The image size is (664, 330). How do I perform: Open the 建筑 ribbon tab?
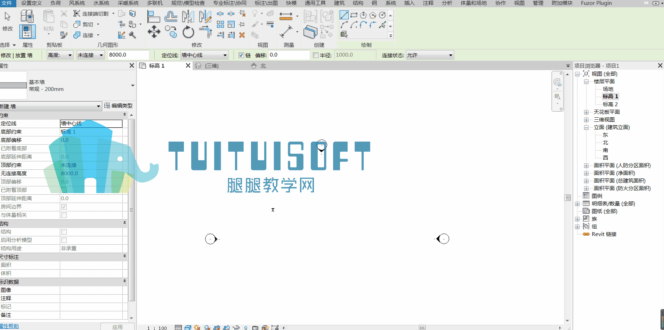tap(339, 3)
